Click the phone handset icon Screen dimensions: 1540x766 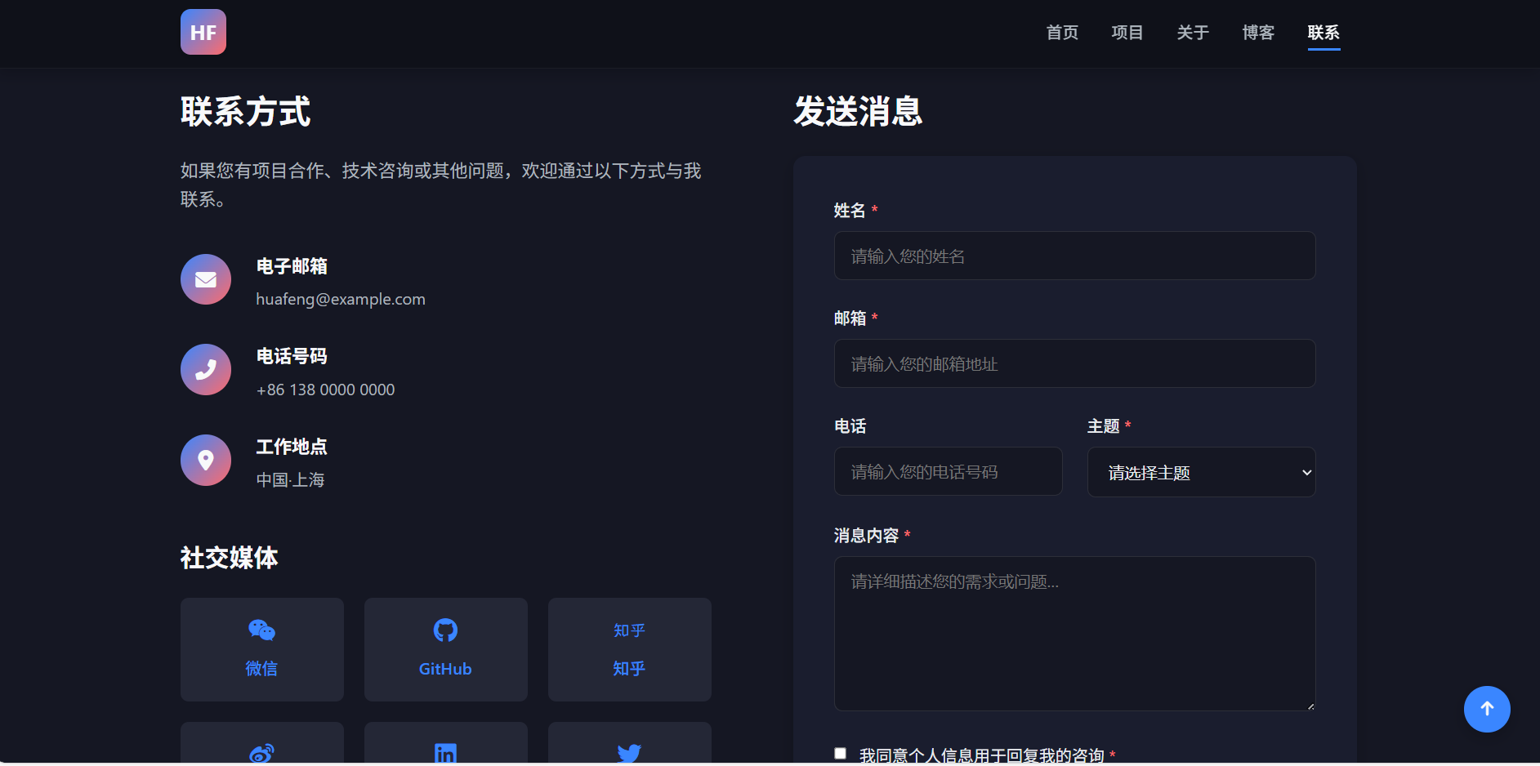click(x=206, y=370)
